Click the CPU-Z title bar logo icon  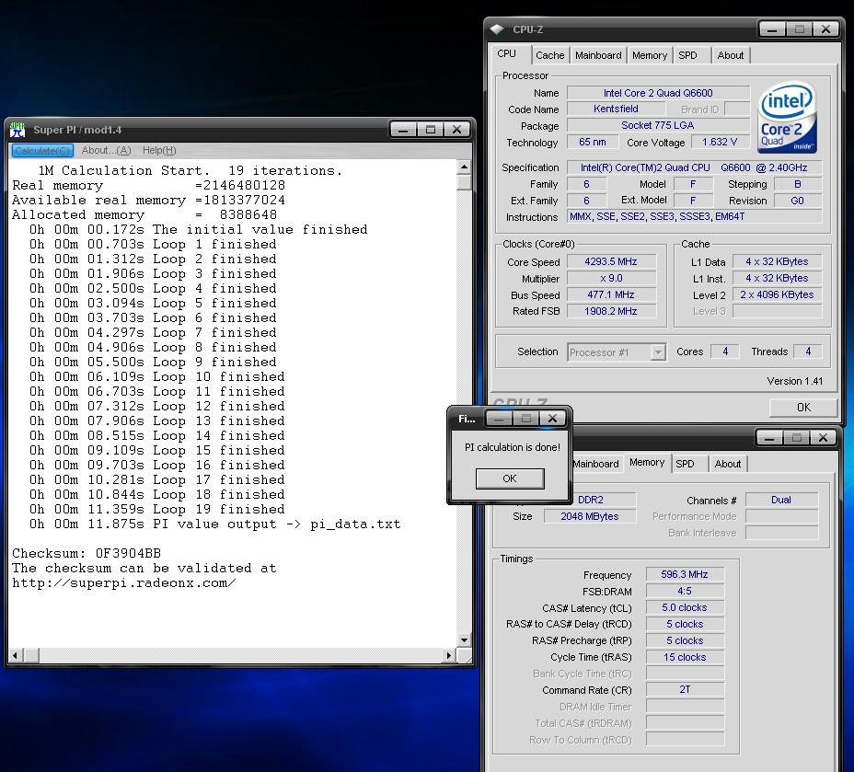[x=496, y=29]
